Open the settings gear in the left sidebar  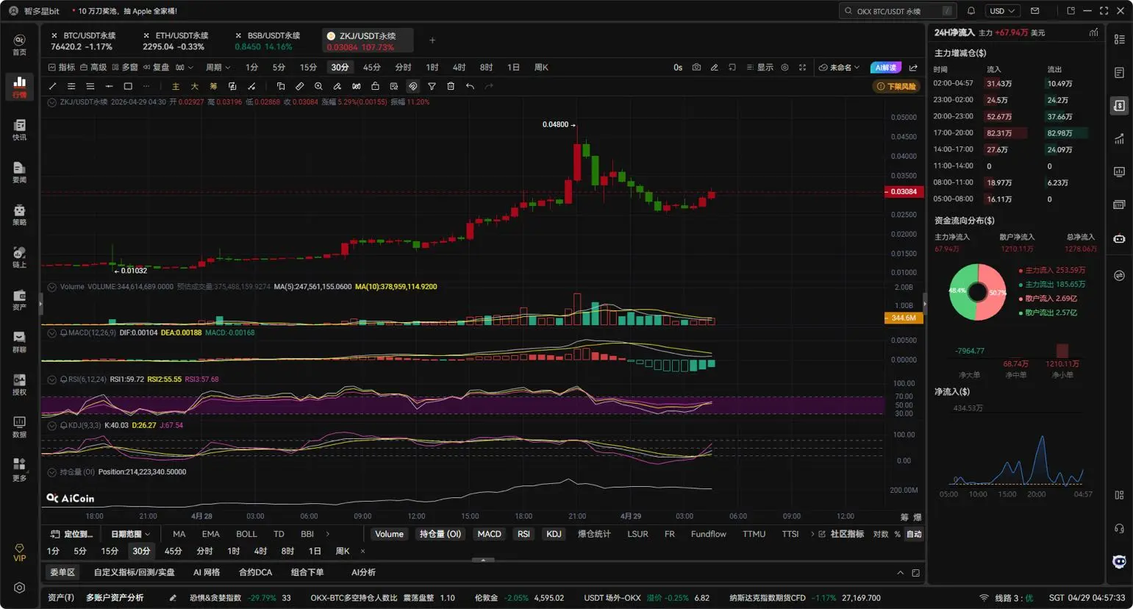tap(20, 588)
